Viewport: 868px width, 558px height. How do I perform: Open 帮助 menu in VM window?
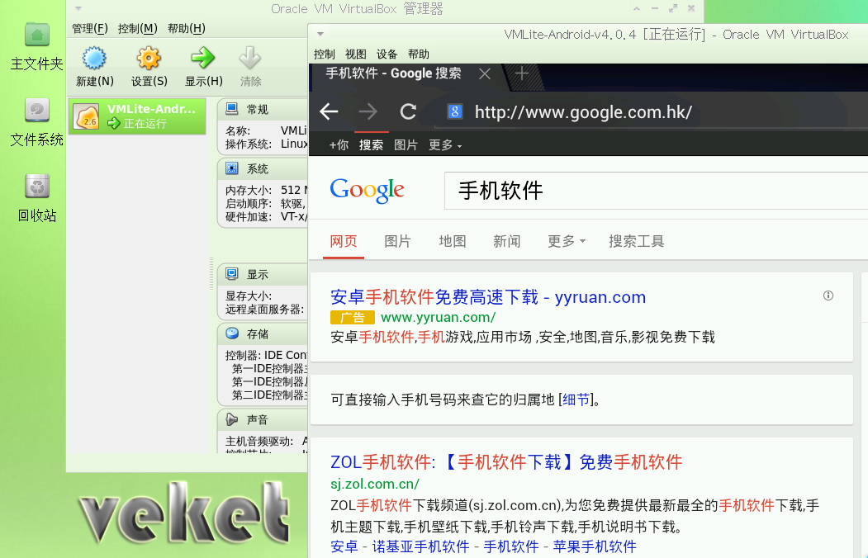tap(419, 54)
